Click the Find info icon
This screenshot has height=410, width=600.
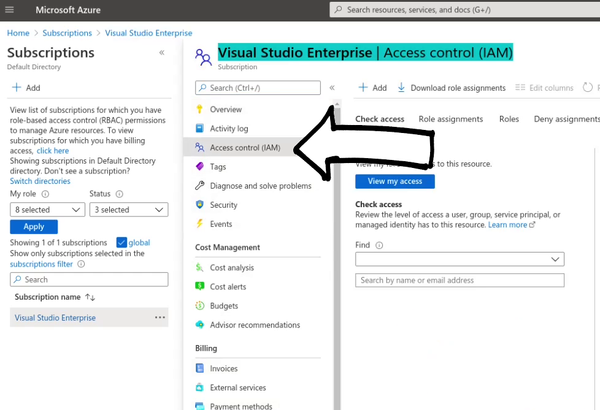pyautogui.click(x=379, y=245)
